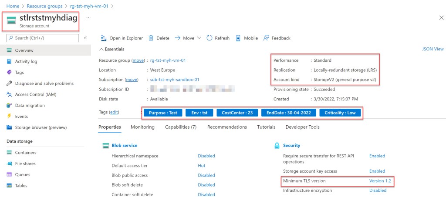
Task: Open the Capabilities (7) tab
Action: [181, 127]
